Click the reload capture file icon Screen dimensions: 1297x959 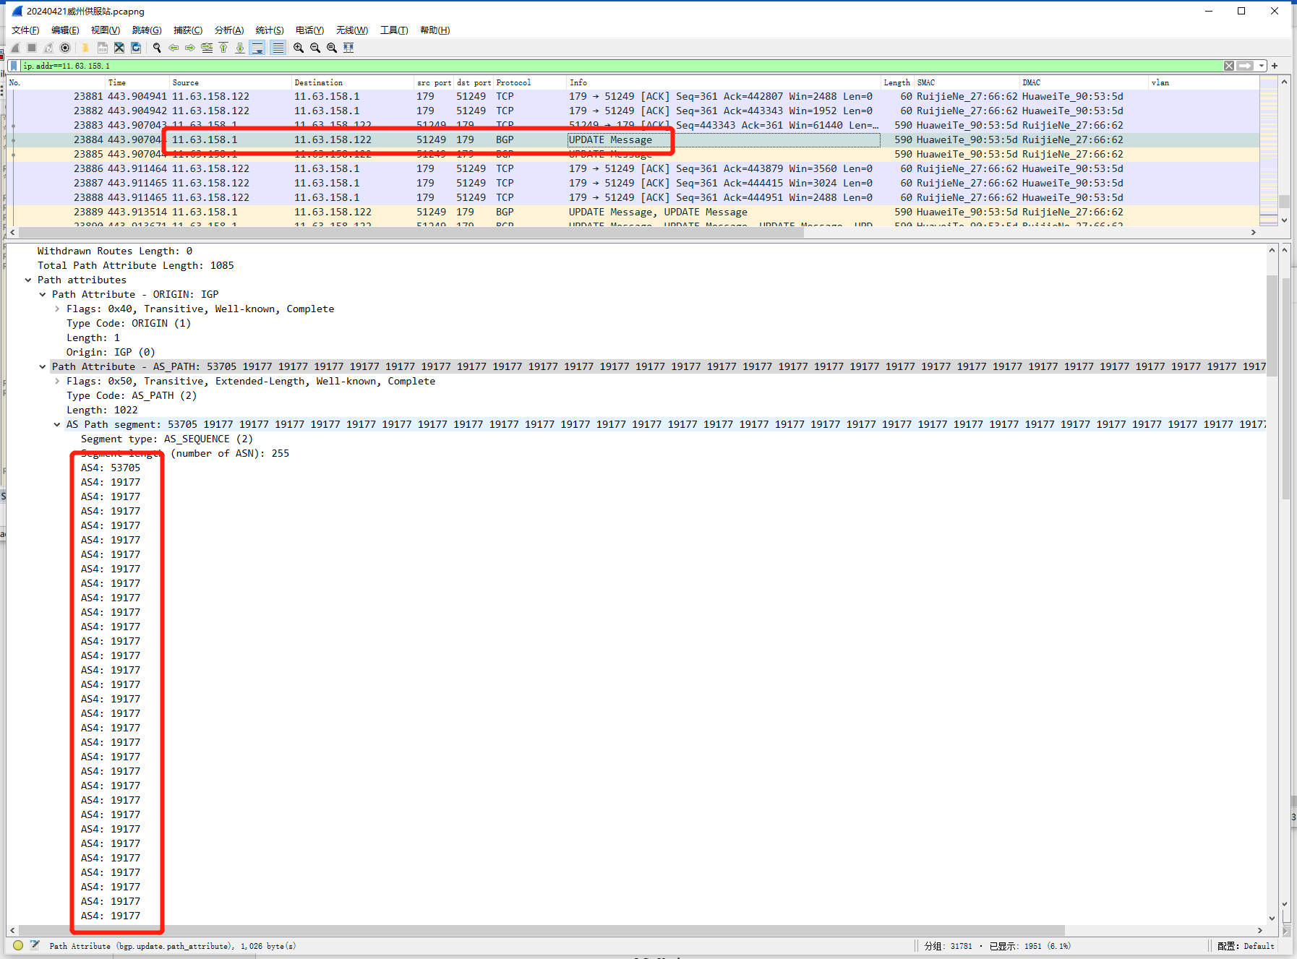click(x=136, y=48)
